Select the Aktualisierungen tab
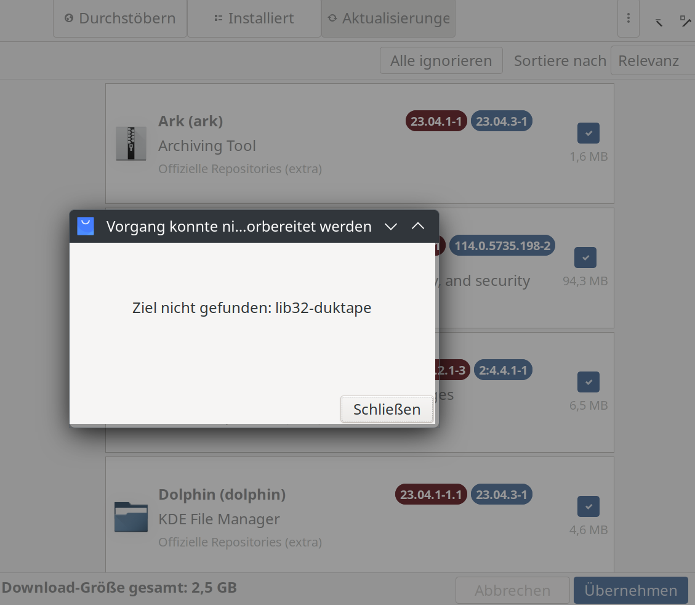Screen dimensions: 695x605 (388, 18)
